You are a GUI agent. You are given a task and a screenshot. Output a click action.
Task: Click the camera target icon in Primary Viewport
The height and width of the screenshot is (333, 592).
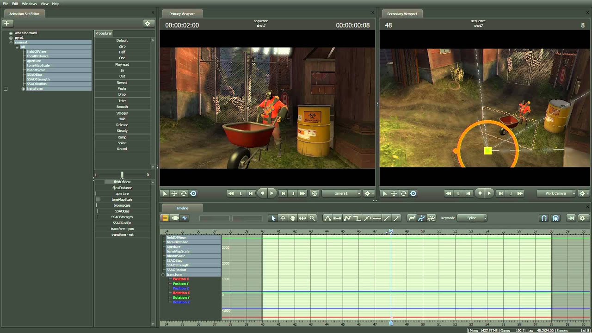coord(315,193)
